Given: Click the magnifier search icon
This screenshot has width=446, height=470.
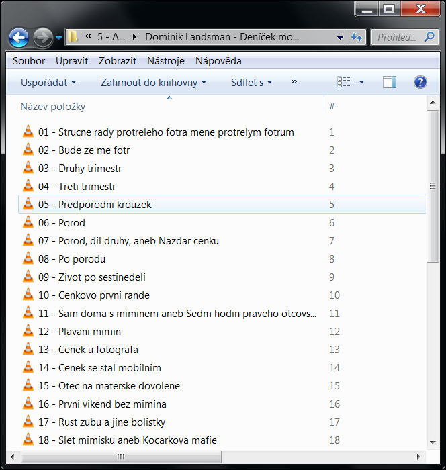Looking at the screenshot, I should 429,37.
